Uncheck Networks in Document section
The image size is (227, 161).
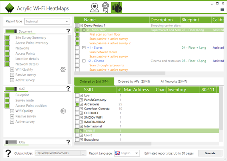click(x=7, y=48)
